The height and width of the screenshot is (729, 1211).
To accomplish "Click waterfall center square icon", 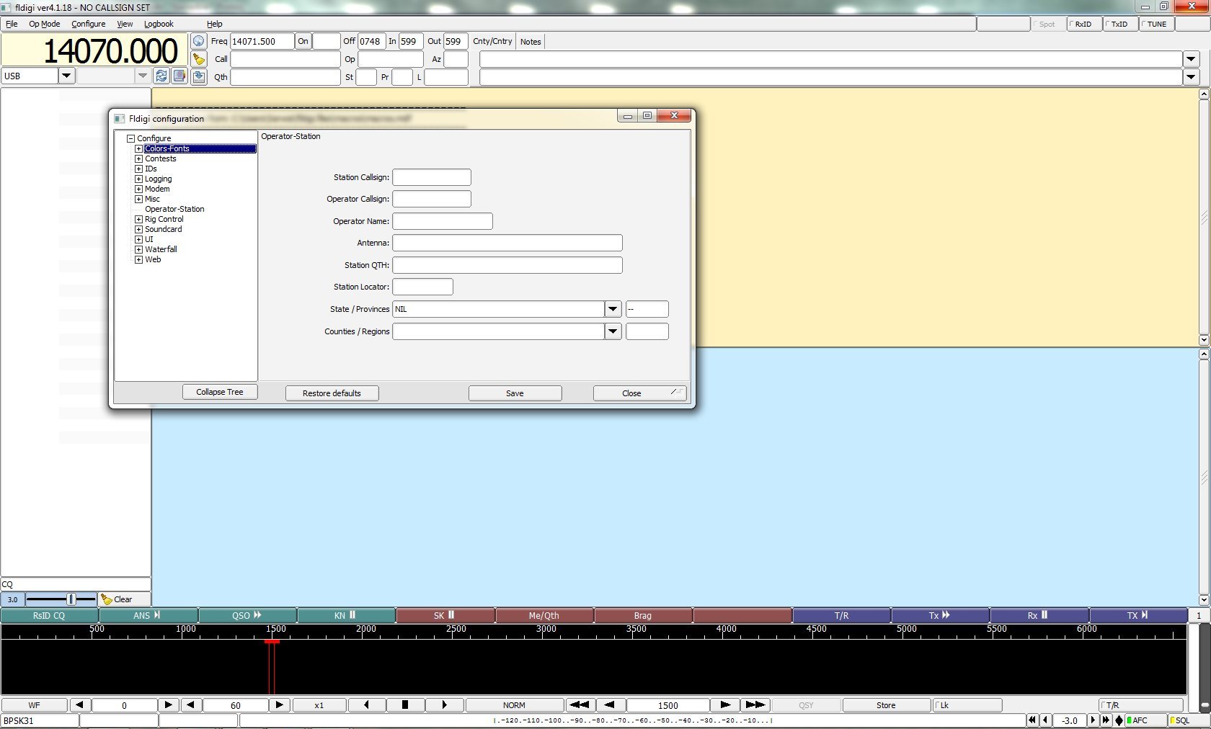I will (x=404, y=705).
